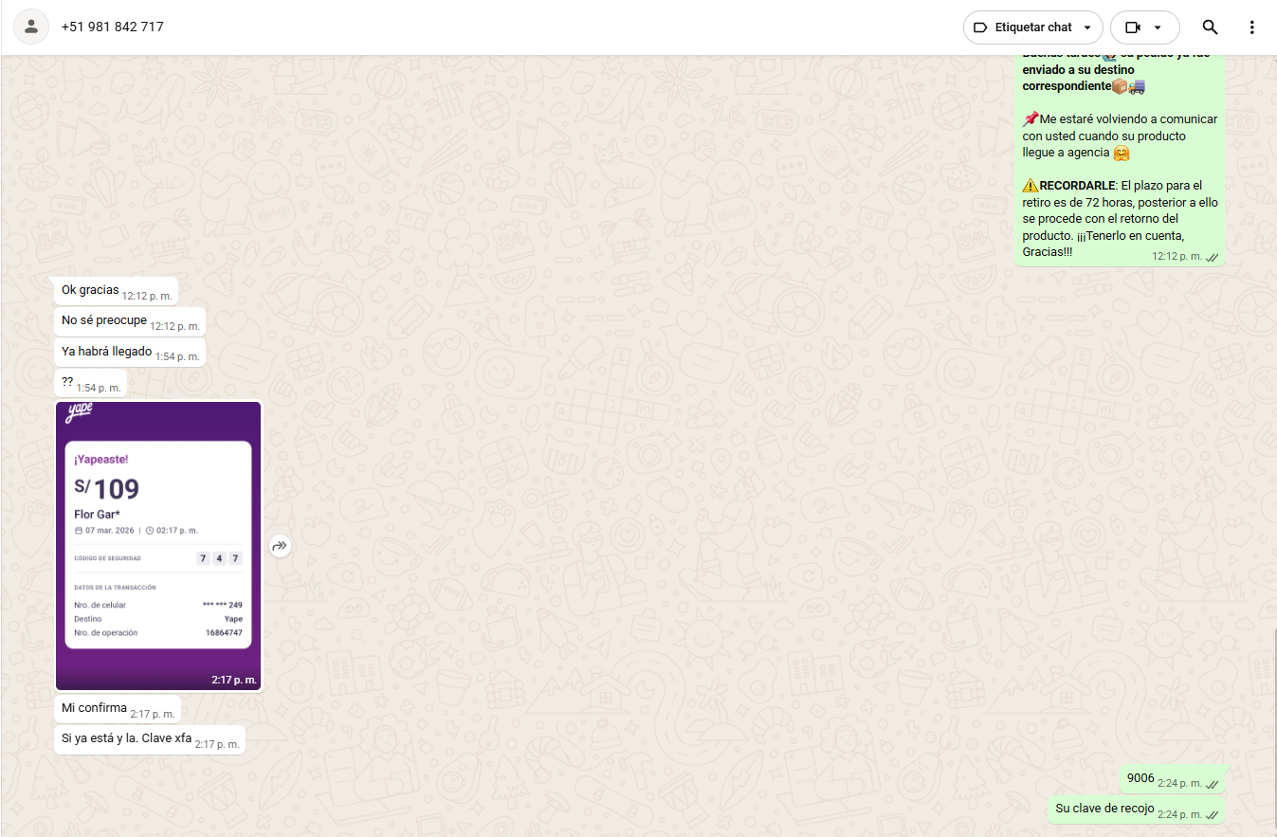Click the chat scrollbar on right edge
The height and width of the screenshot is (837, 1277).
1273,720
